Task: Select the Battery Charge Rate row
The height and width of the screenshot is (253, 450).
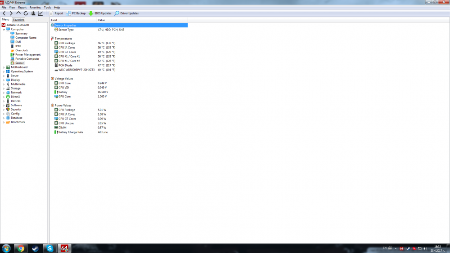Action: coord(119,132)
